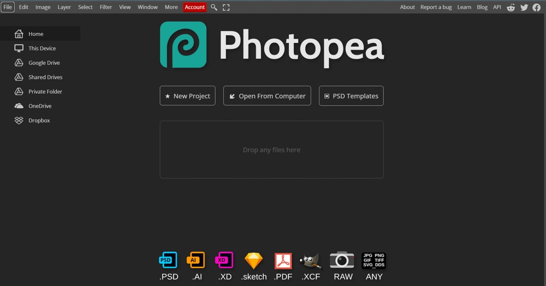Click the .AI format icon
Image resolution: width=546 pixels, height=286 pixels.
coord(196,260)
